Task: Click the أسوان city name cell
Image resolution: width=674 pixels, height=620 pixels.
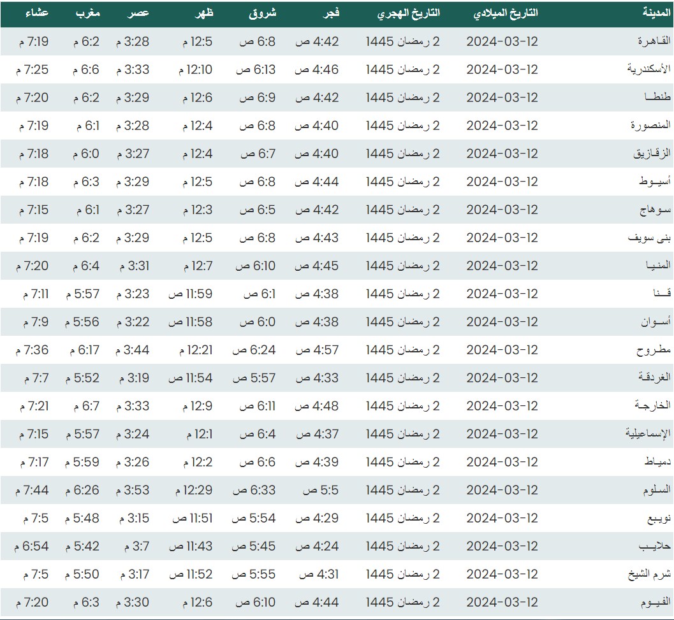Action: pos(656,322)
